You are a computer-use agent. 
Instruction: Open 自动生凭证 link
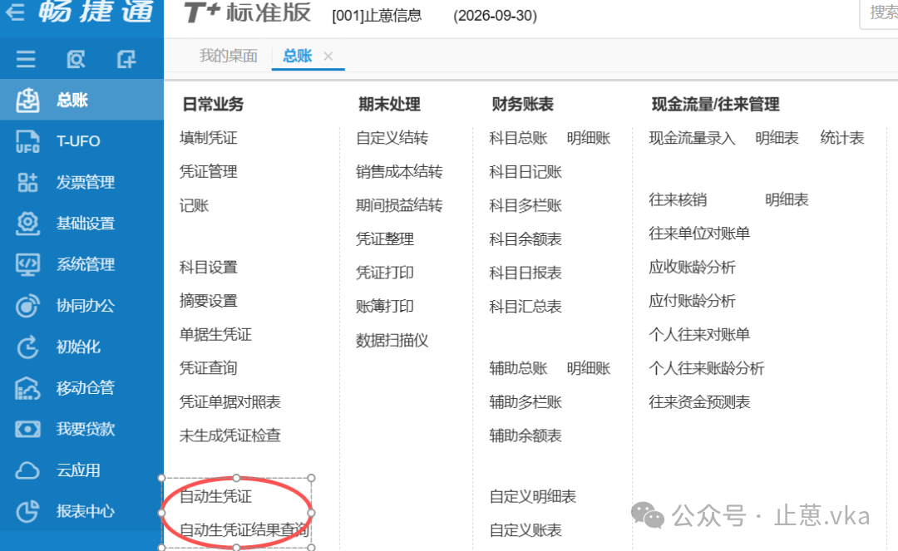pos(215,496)
